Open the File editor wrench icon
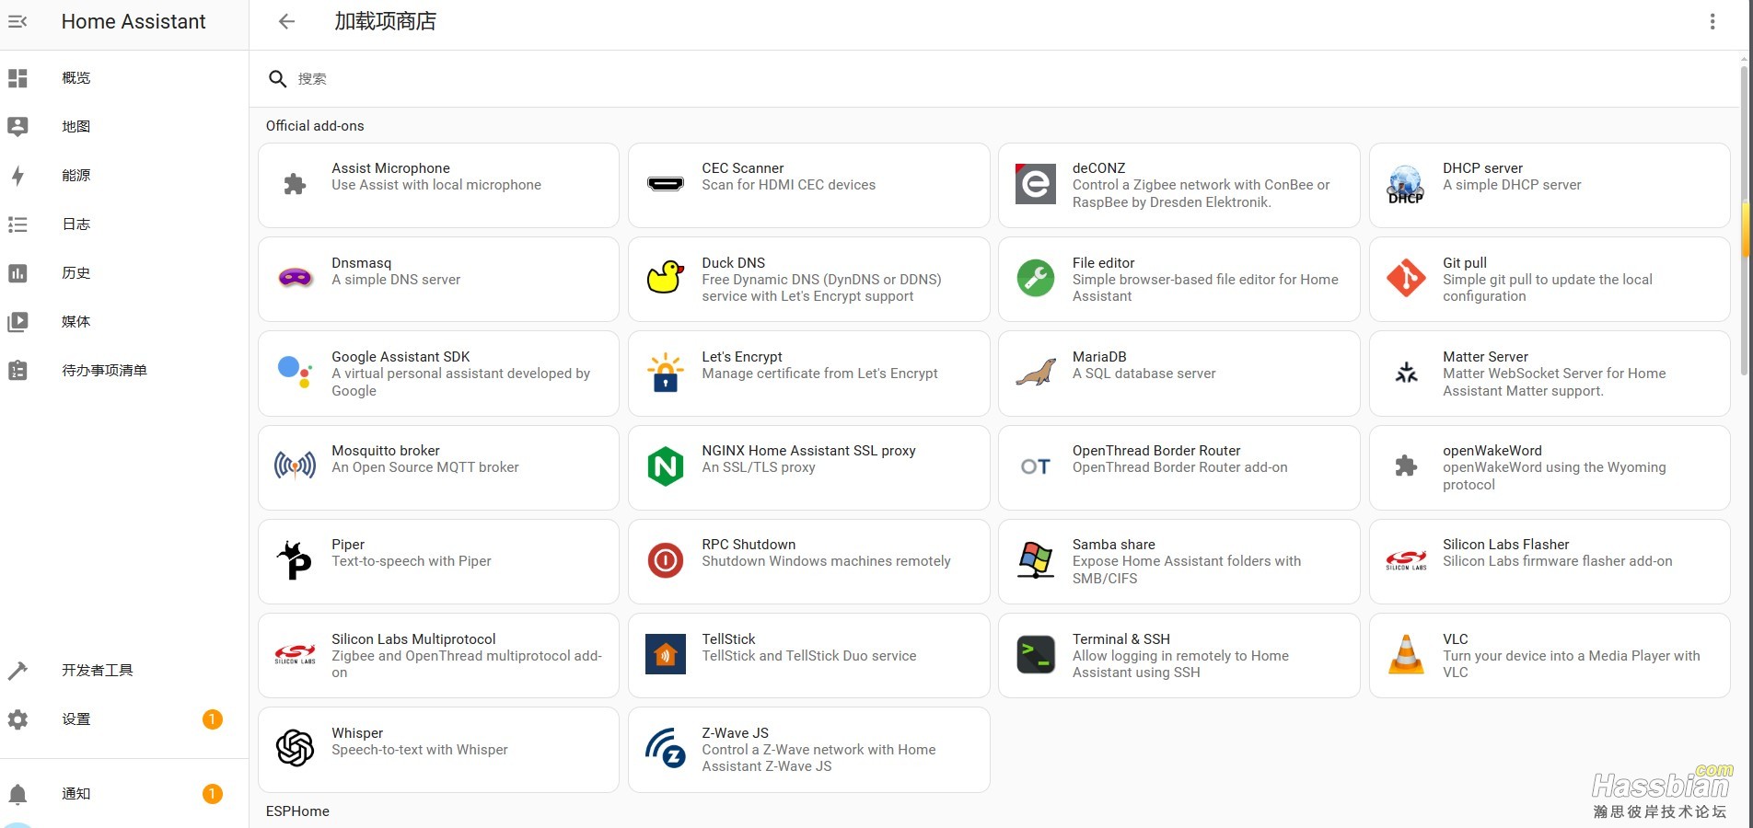The image size is (1753, 828). pyautogui.click(x=1035, y=278)
